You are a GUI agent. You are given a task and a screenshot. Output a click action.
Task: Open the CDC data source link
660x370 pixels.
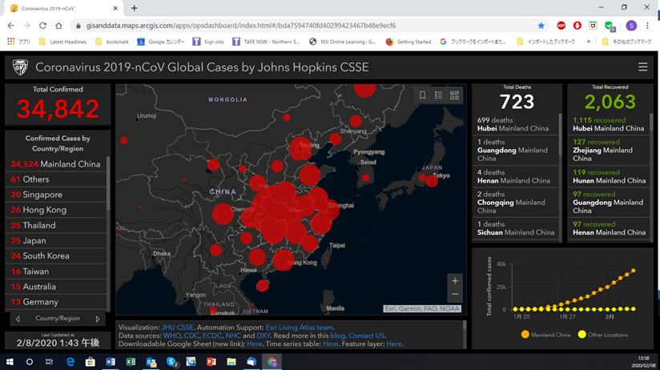191,336
